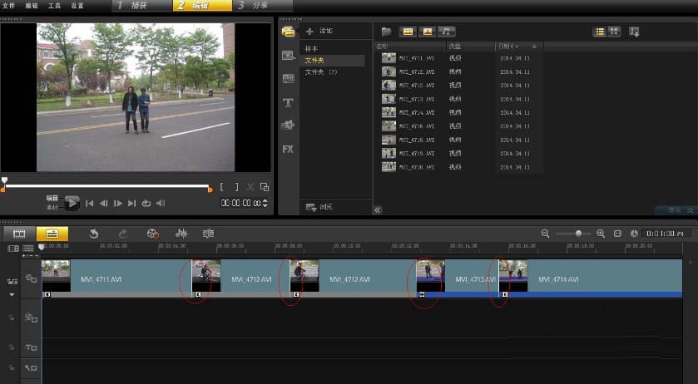Jump to preview end with End button
The height and width of the screenshot is (384, 698).
(131, 204)
